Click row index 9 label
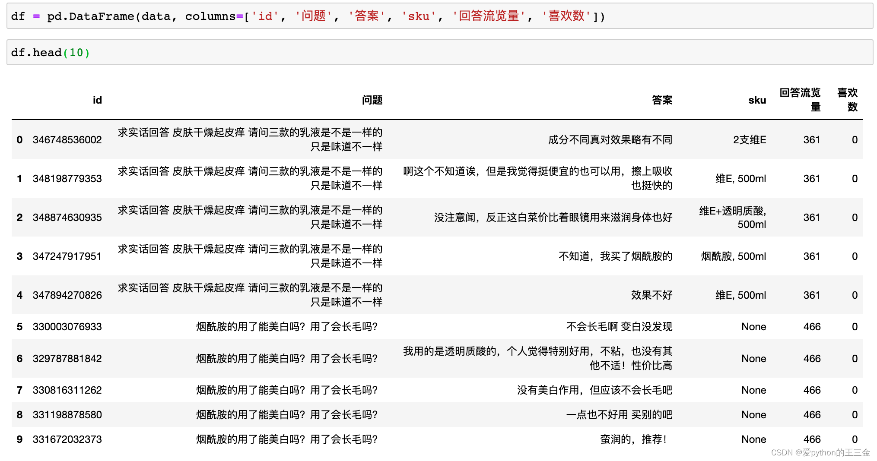 (19, 439)
